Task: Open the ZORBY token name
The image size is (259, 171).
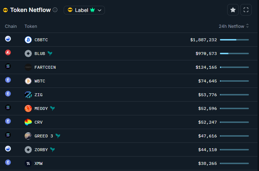Action: pyautogui.click(x=41, y=150)
